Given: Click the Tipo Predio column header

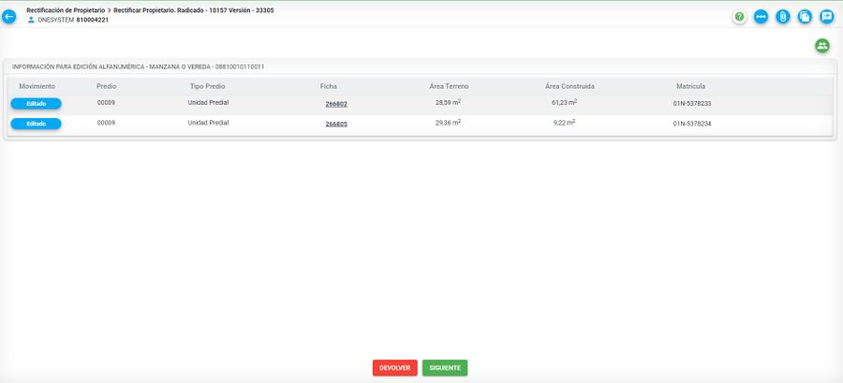Looking at the screenshot, I should click(207, 86).
